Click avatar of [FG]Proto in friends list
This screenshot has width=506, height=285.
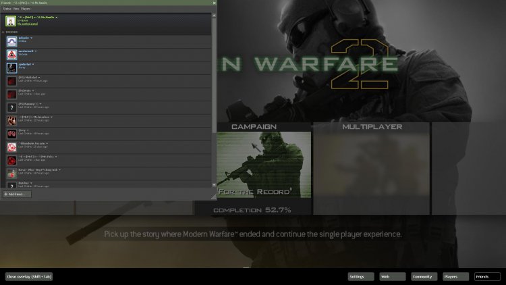point(11,95)
